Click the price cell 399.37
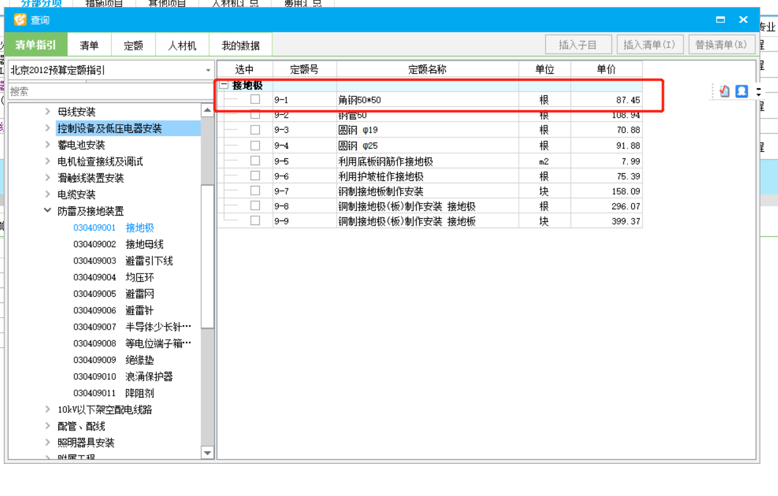The width and height of the screenshot is (778, 496). [607, 221]
